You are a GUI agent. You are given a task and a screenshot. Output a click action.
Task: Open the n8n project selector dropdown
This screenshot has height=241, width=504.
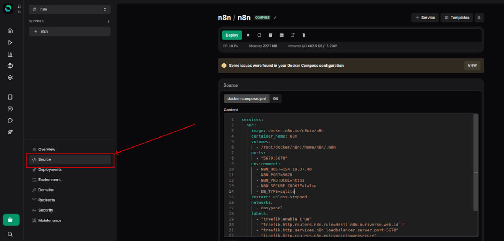tap(70, 9)
